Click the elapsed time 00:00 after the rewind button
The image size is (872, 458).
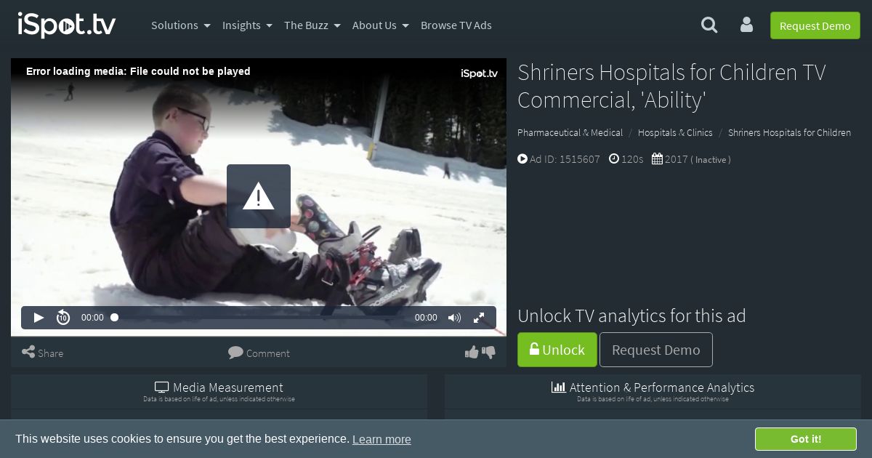point(92,318)
